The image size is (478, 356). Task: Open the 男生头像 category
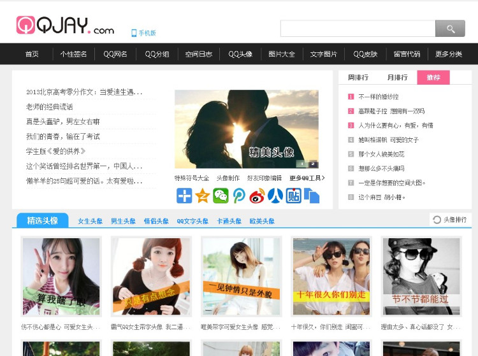pyautogui.click(x=123, y=221)
